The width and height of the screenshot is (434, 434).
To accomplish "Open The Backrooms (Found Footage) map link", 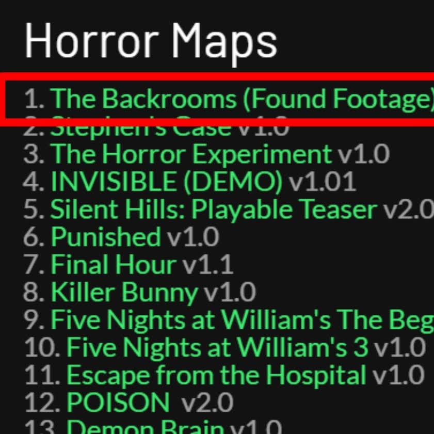I will pos(242,99).
